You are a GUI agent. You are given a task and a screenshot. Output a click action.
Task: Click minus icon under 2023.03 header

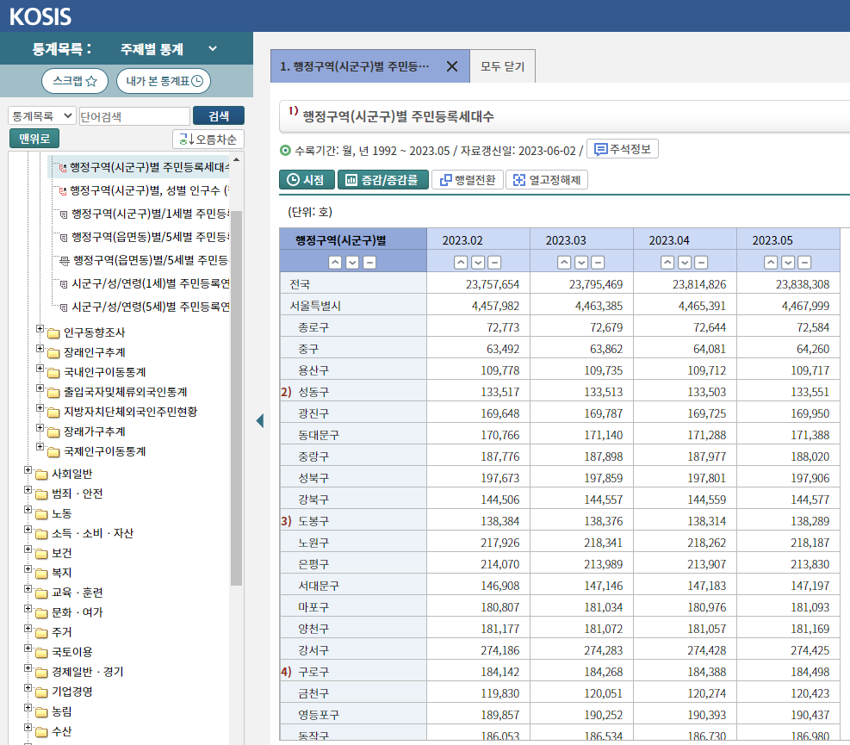(598, 263)
